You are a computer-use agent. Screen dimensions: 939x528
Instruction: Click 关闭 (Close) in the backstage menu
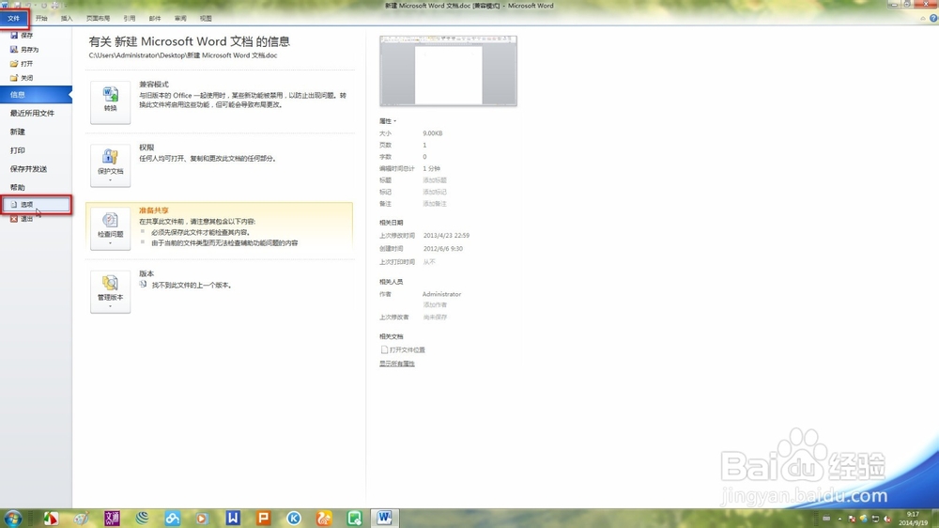pos(22,78)
